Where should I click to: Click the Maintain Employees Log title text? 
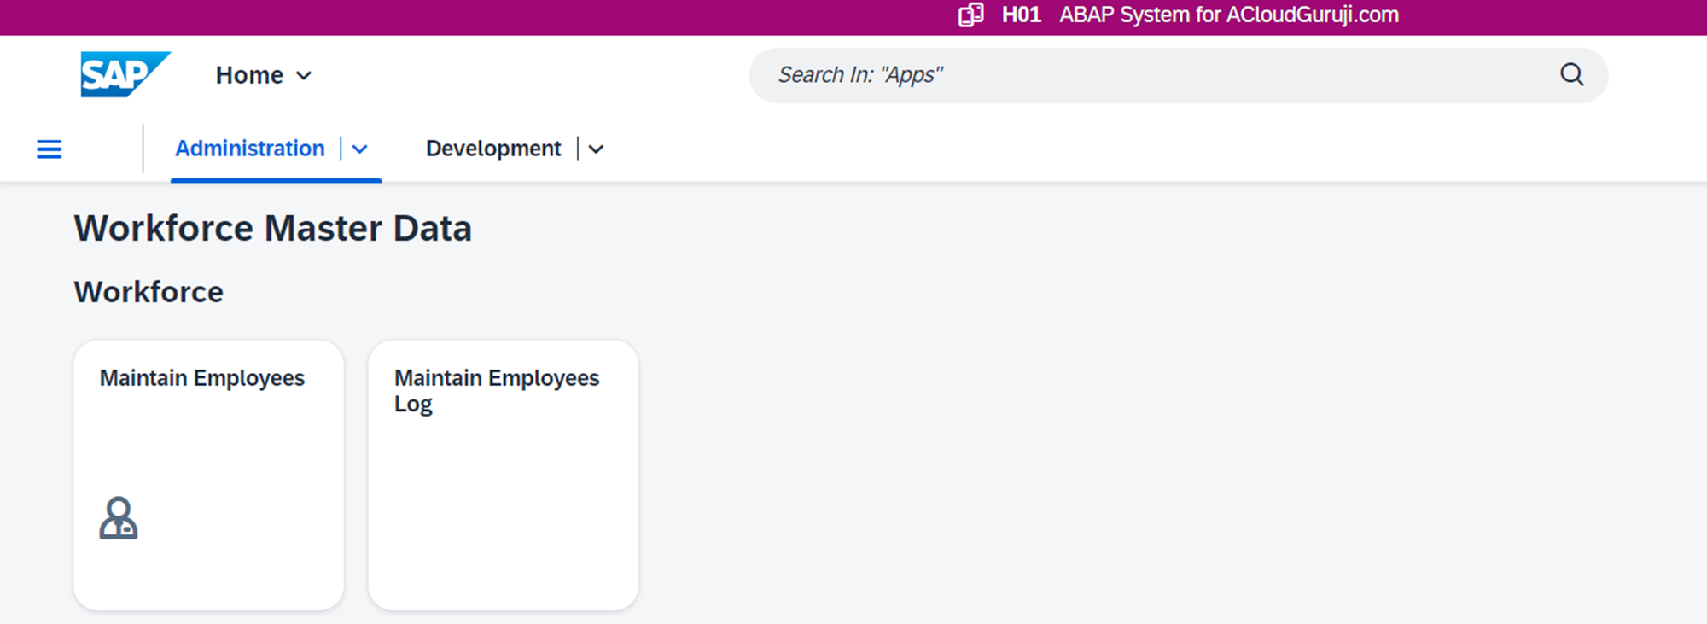click(496, 390)
